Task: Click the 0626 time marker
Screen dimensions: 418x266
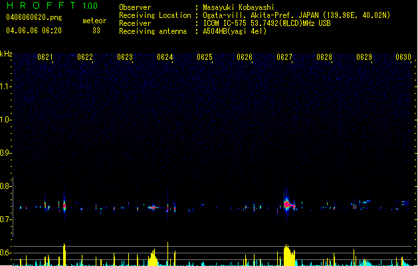Action: pos(245,57)
